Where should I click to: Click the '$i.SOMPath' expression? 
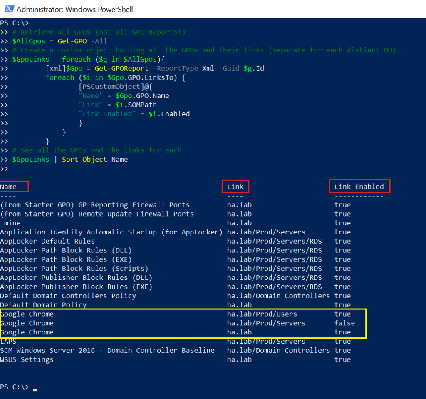[x=136, y=105]
